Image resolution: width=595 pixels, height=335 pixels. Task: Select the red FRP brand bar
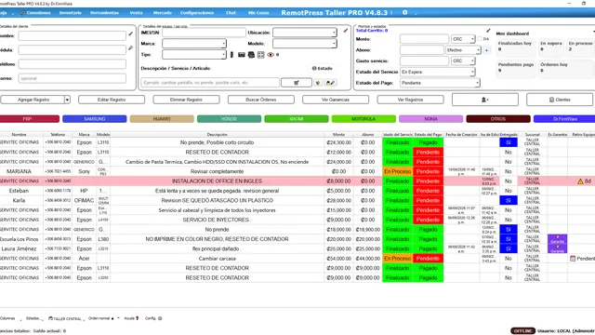(29, 119)
